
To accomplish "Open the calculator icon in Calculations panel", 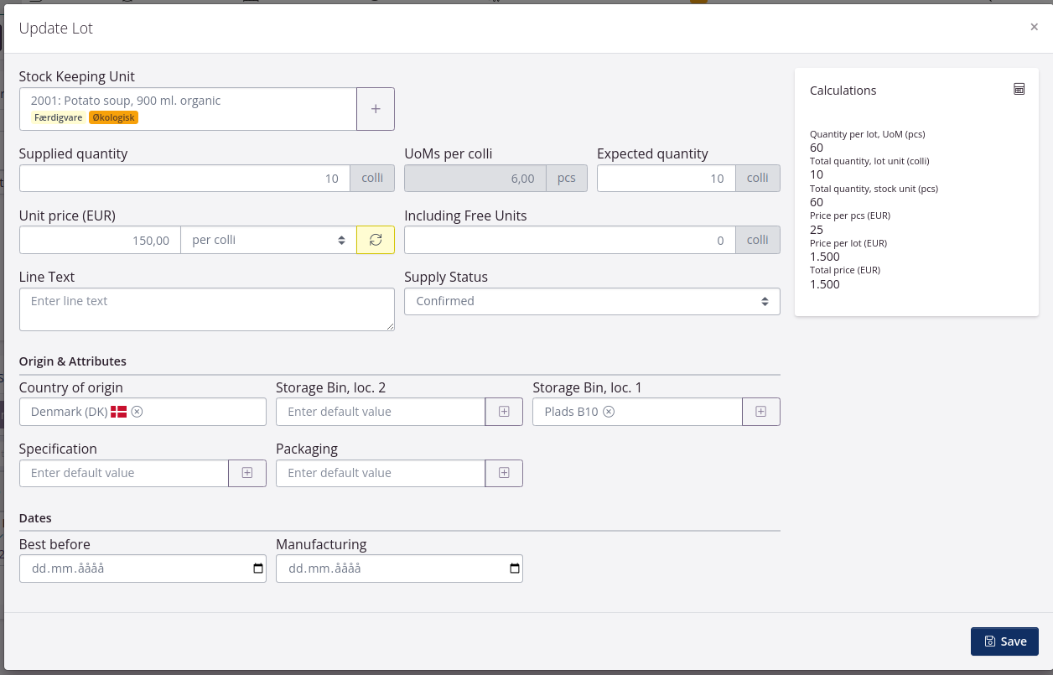I will pos(1019,89).
